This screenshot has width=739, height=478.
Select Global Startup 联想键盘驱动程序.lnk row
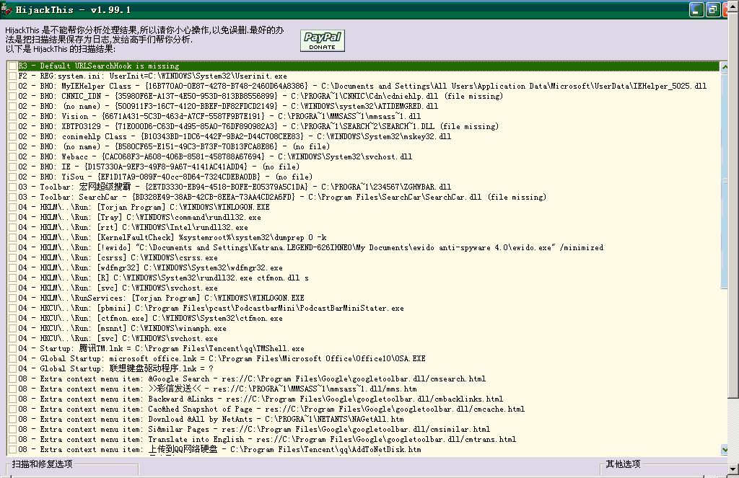pos(116,368)
